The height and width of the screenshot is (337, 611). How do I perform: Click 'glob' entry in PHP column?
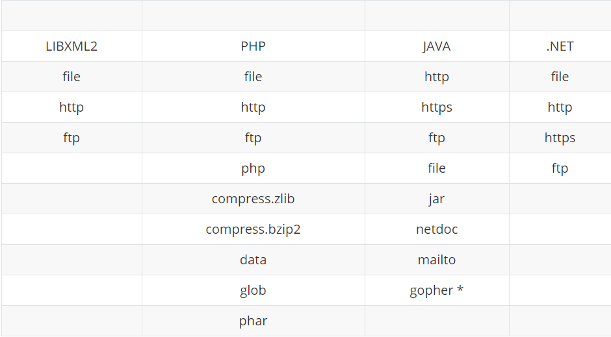coord(253,290)
